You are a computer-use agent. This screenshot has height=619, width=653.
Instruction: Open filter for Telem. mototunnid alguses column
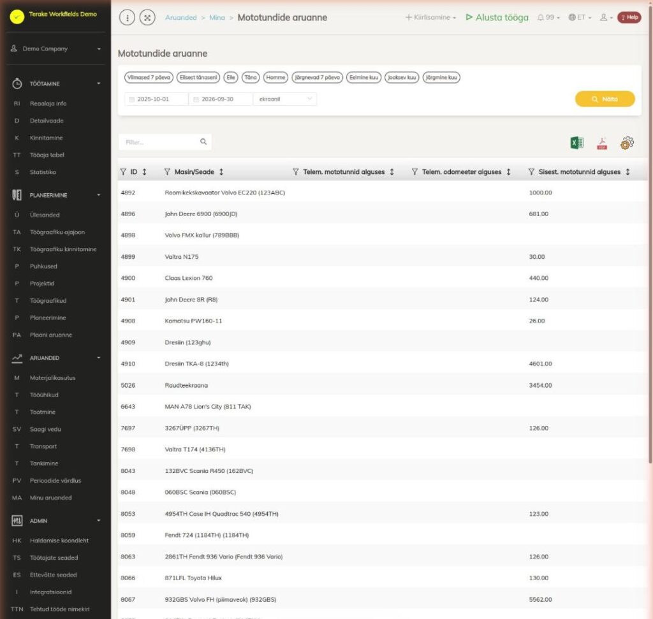pyautogui.click(x=296, y=172)
